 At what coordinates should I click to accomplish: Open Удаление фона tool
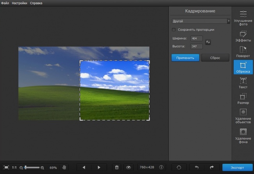pyautogui.click(x=243, y=136)
